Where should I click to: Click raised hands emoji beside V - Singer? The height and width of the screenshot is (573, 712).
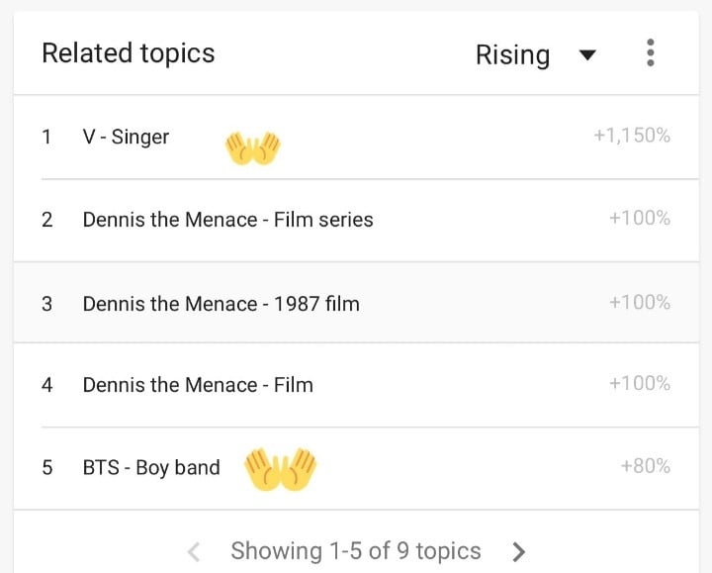(x=253, y=148)
